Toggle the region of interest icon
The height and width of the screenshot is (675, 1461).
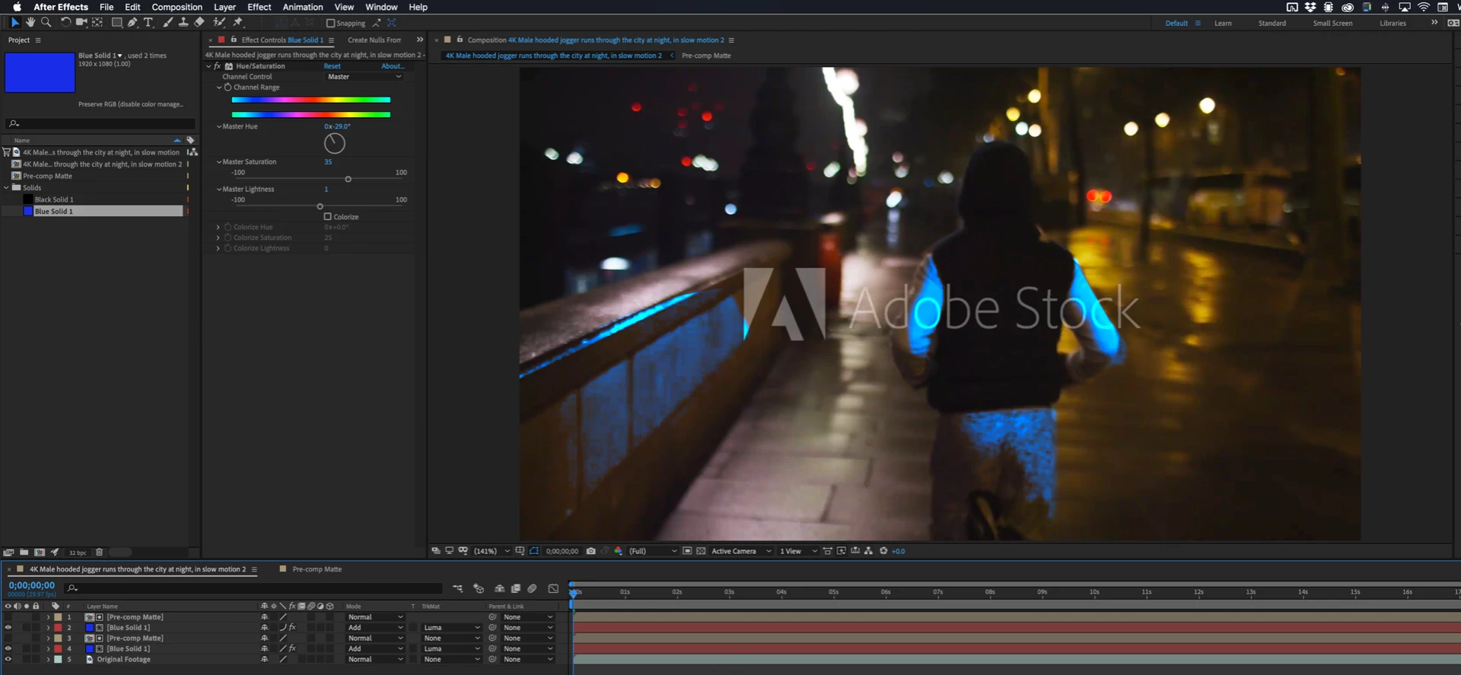687,551
